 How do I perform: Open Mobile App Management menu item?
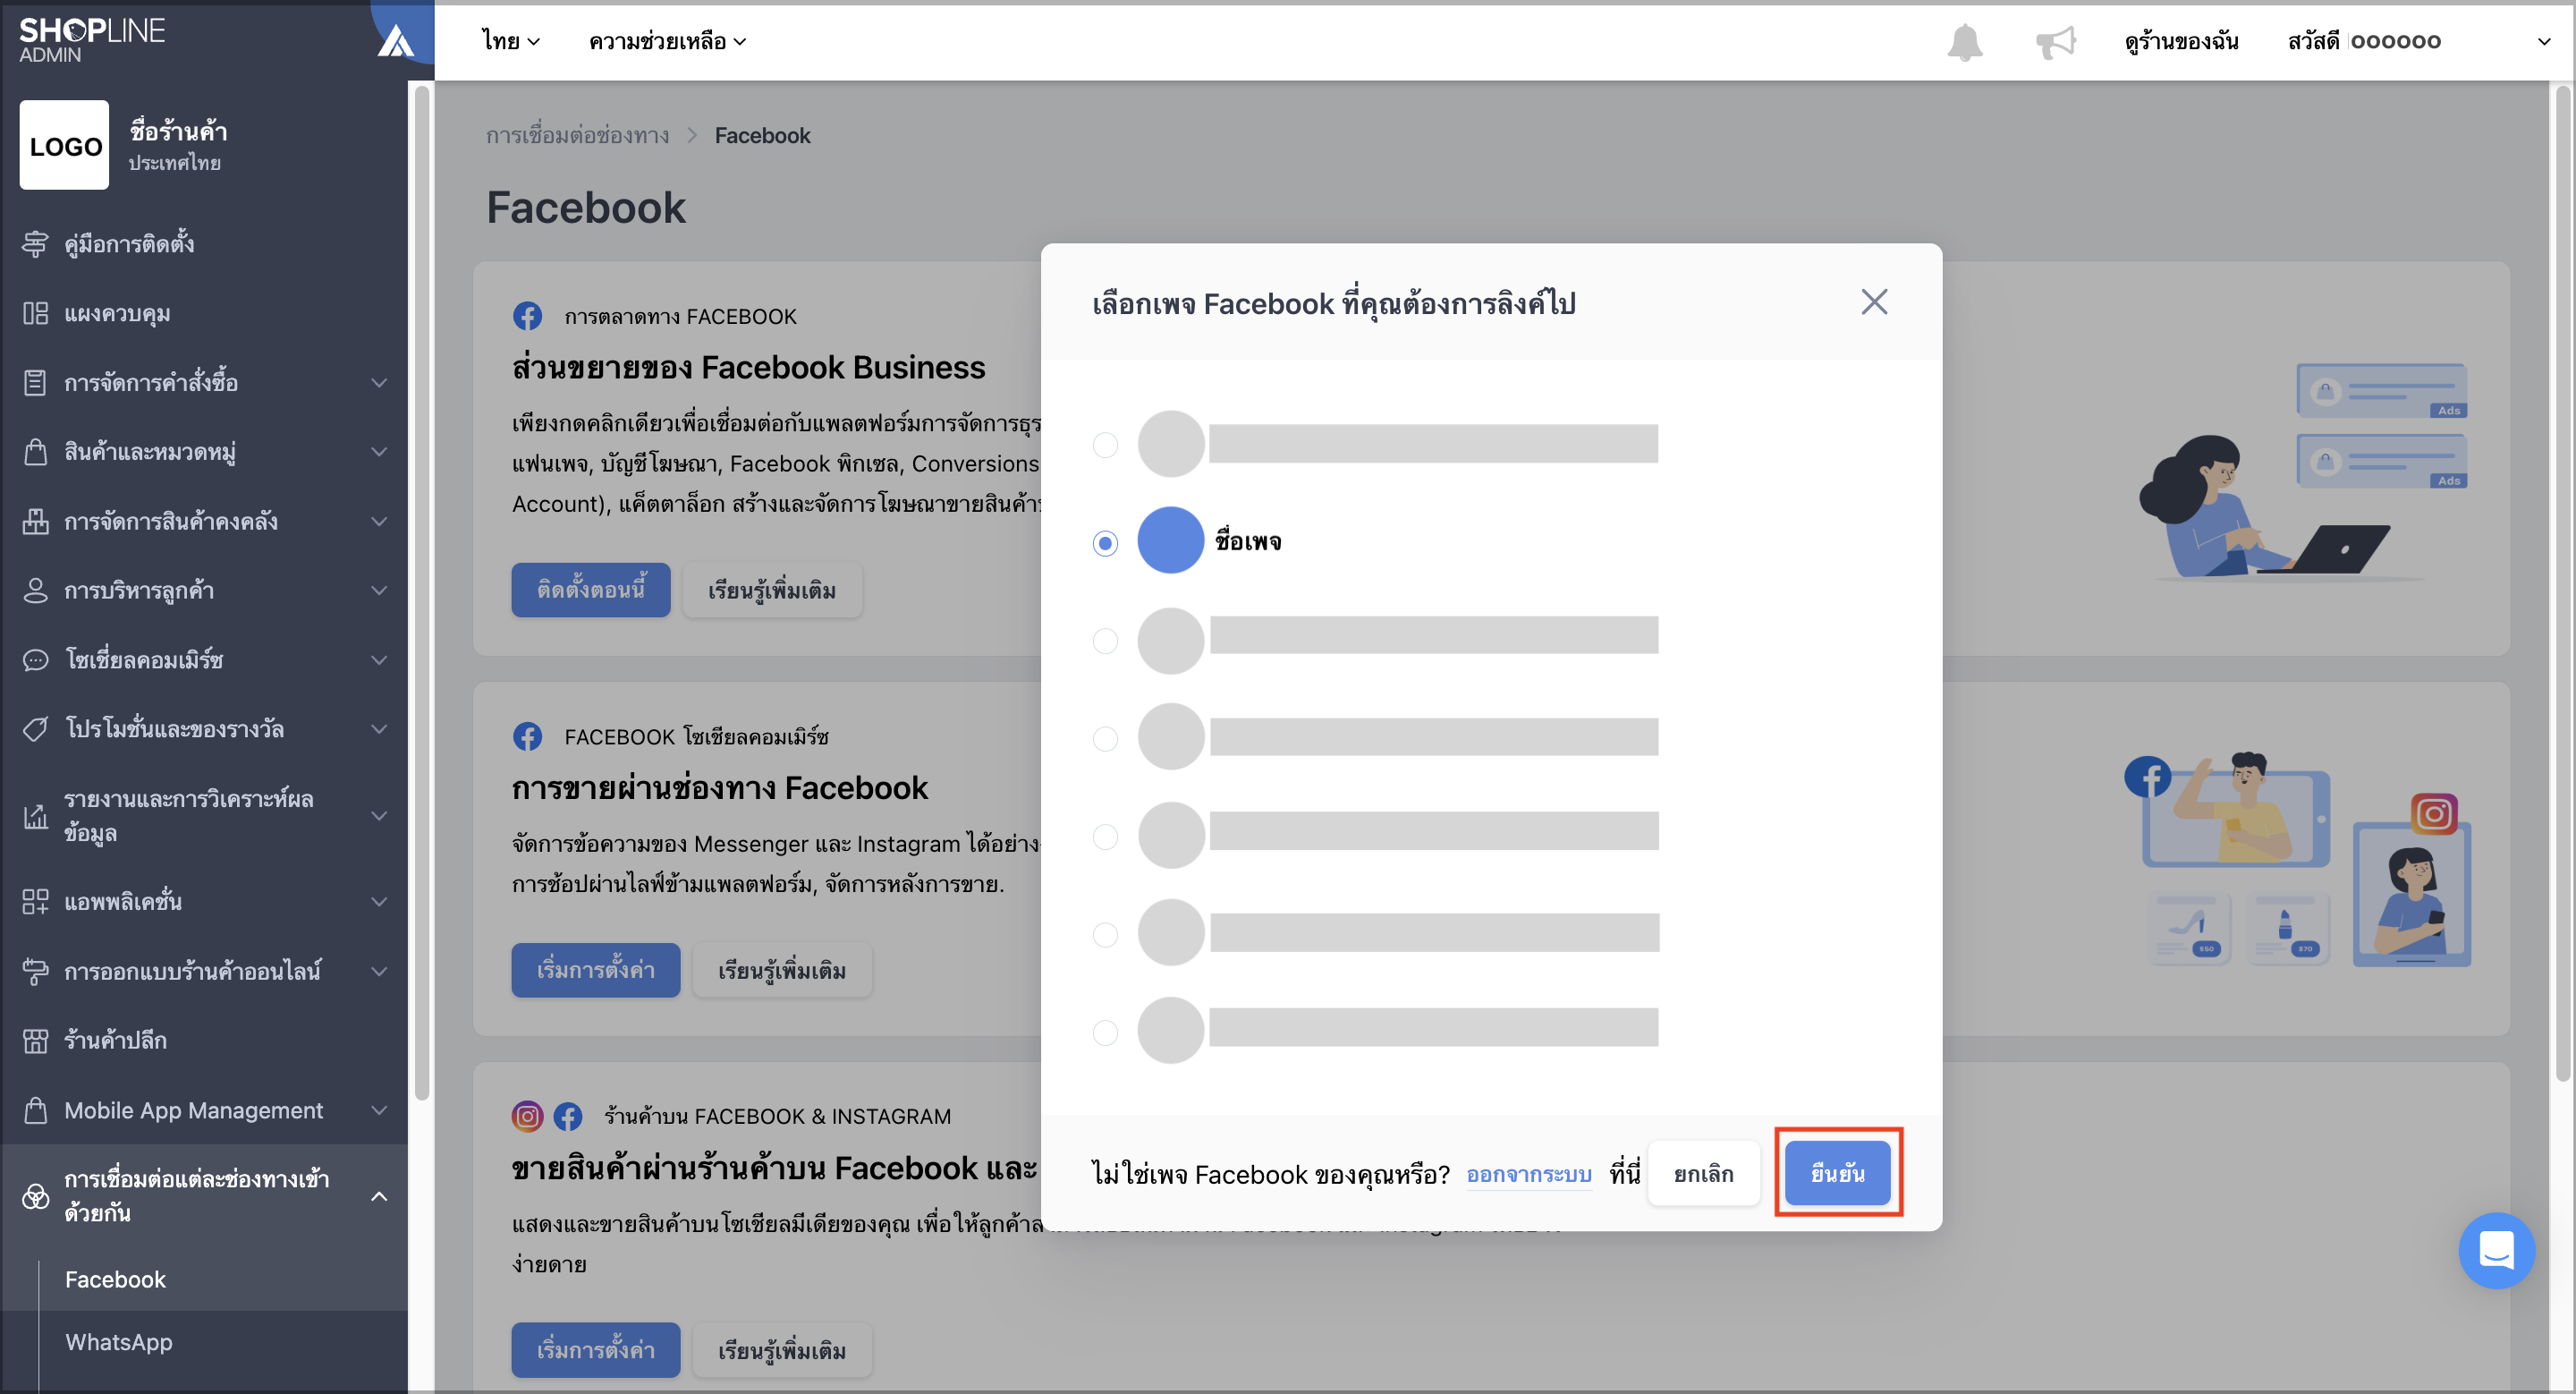204,1110
